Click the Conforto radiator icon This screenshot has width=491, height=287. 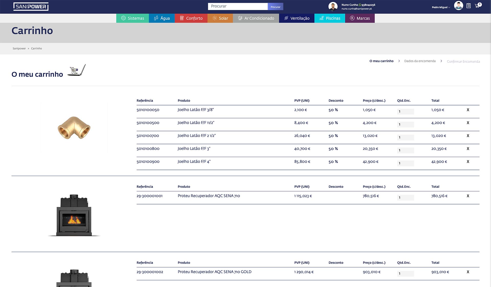182,18
